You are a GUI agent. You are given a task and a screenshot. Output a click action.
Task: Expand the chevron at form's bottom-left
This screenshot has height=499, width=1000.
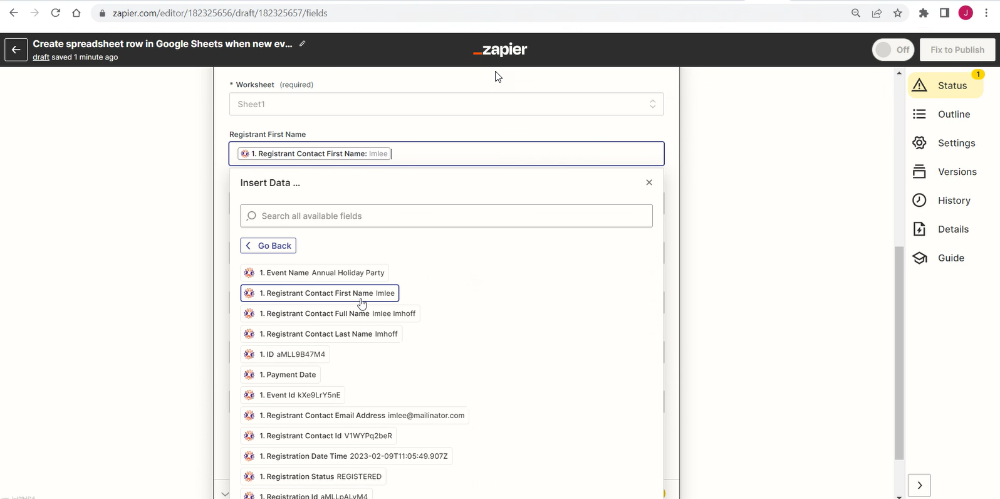[x=225, y=494]
